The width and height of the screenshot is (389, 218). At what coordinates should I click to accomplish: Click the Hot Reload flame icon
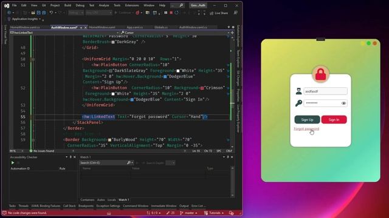[137, 13]
